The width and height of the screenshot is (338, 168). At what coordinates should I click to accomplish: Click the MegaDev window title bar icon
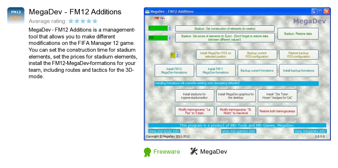click(147, 11)
